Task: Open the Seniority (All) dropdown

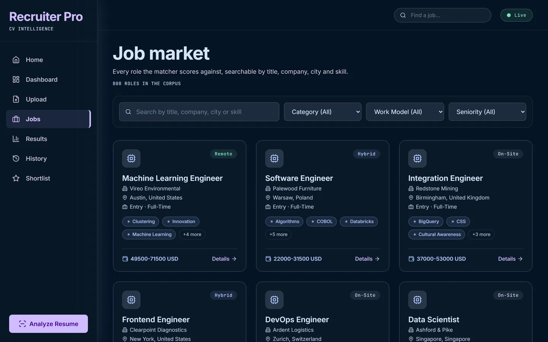Action: tap(487, 112)
